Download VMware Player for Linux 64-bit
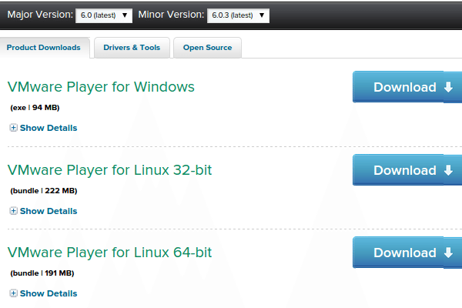The height and width of the screenshot is (308, 462). [x=405, y=253]
